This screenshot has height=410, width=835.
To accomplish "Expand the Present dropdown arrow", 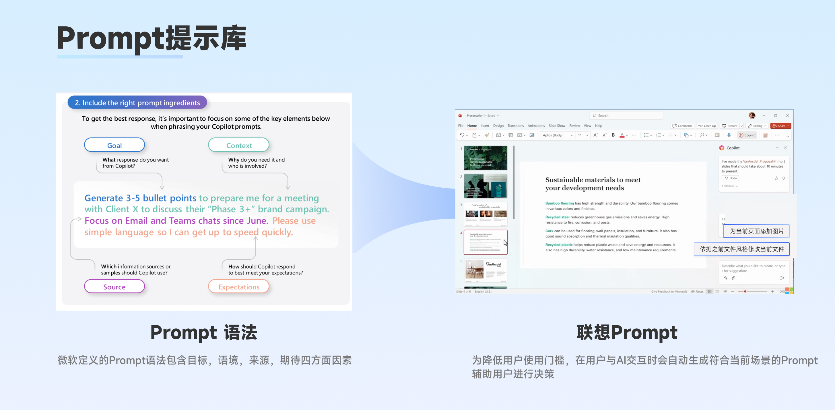I will pyautogui.click(x=742, y=126).
